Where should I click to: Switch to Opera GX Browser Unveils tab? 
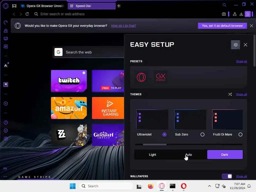43,6
